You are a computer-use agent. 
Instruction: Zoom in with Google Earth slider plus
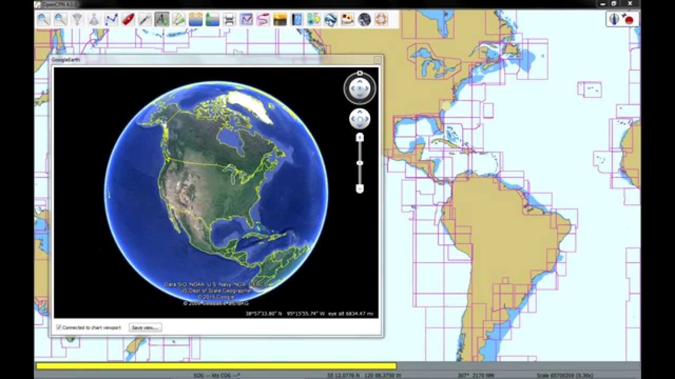coord(360,137)
